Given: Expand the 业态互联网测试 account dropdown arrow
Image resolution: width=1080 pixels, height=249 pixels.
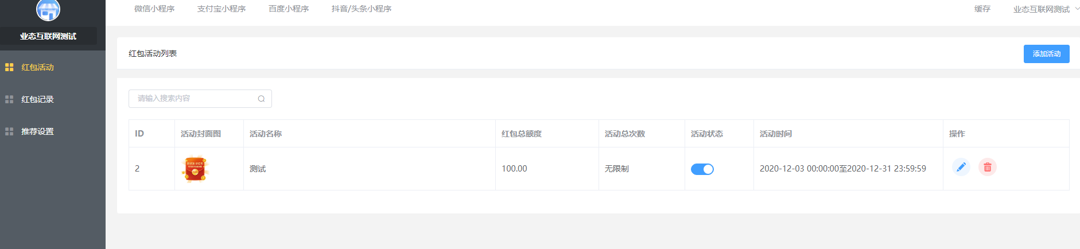Looking at the screenshot, I should 1077,9.
